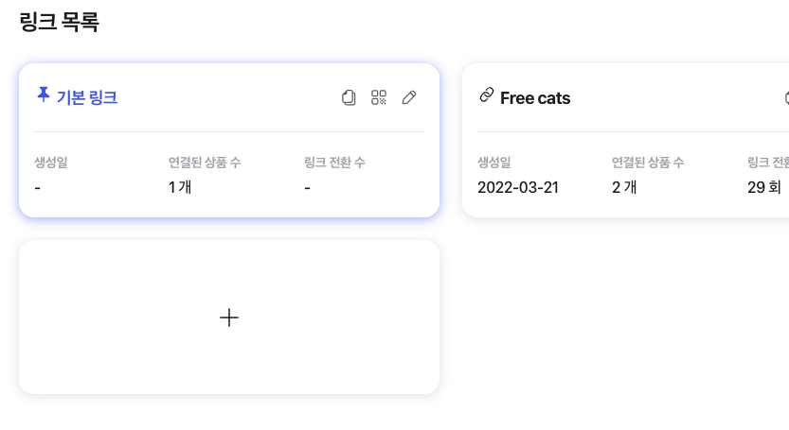This screenshot has width=789, height=430.
Task: Click the blue pin icon beside 기본 링크
Action: tap(44, 95)
